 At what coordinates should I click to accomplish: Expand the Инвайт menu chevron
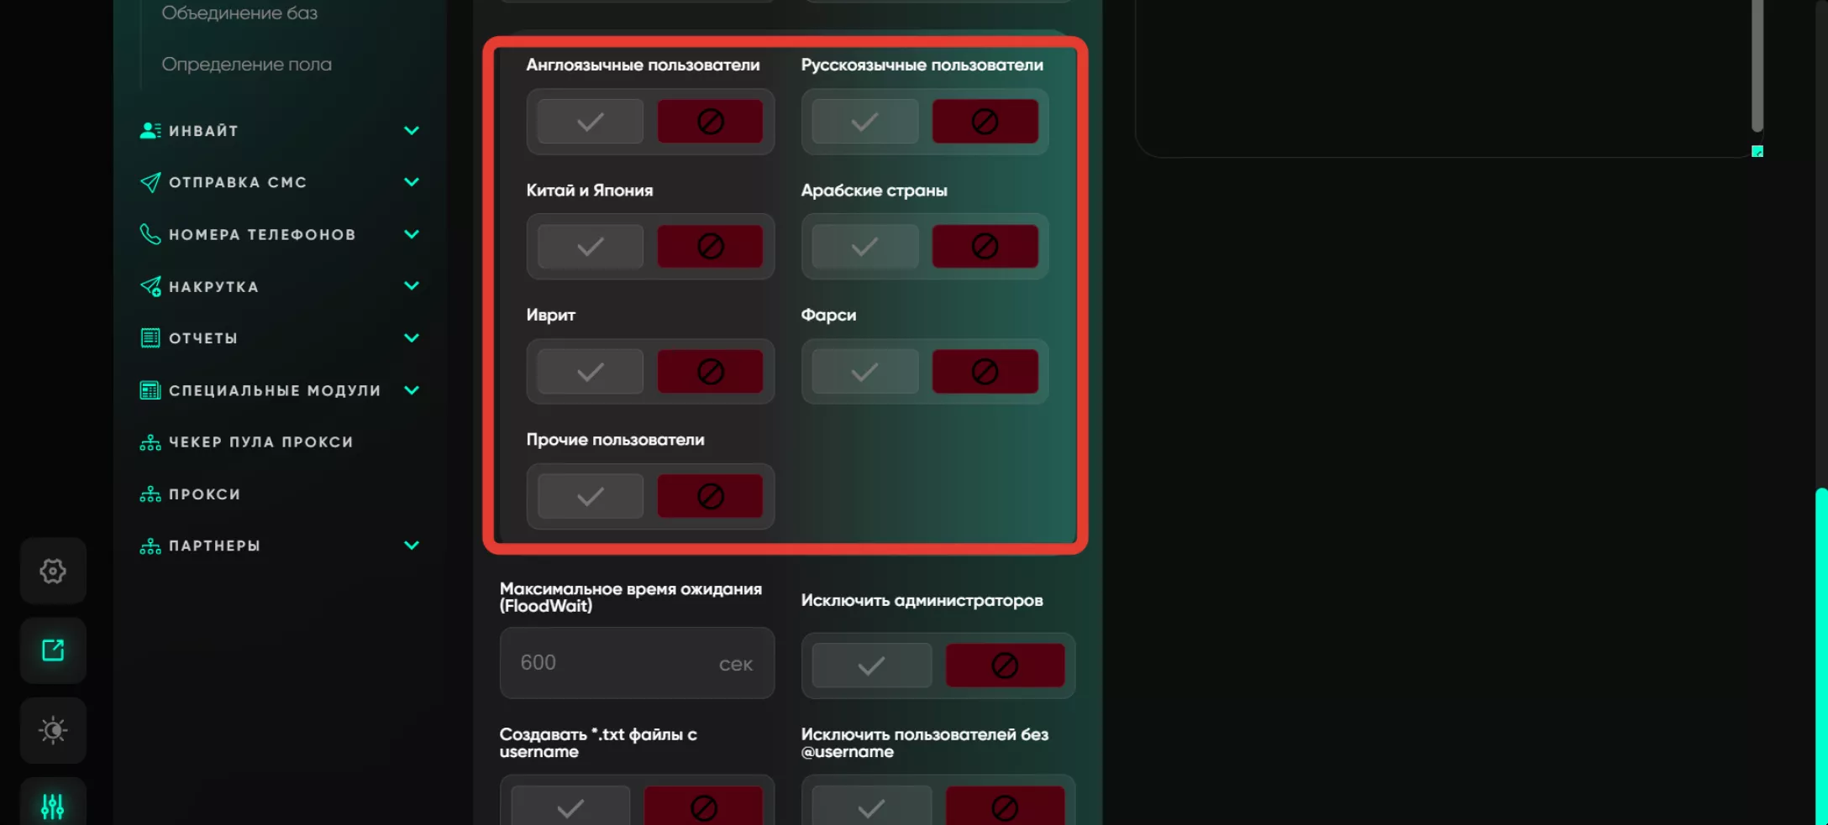click(x=412, y=130)
